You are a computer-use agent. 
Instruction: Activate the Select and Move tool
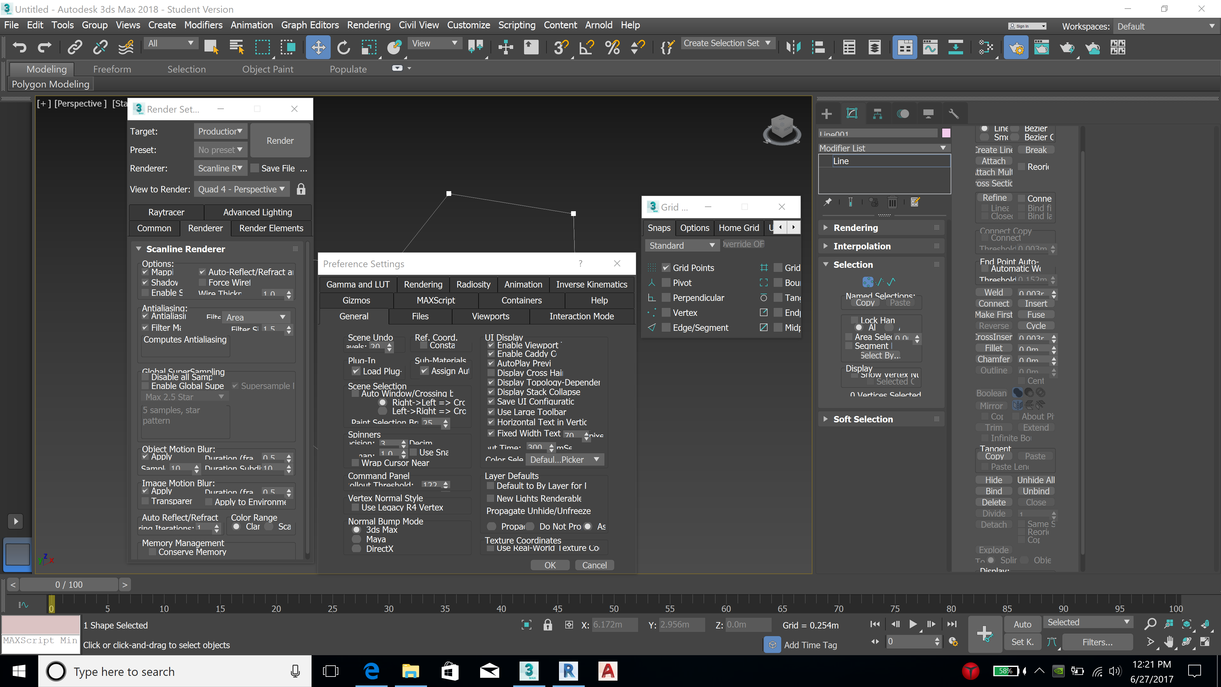pos(318,47)
